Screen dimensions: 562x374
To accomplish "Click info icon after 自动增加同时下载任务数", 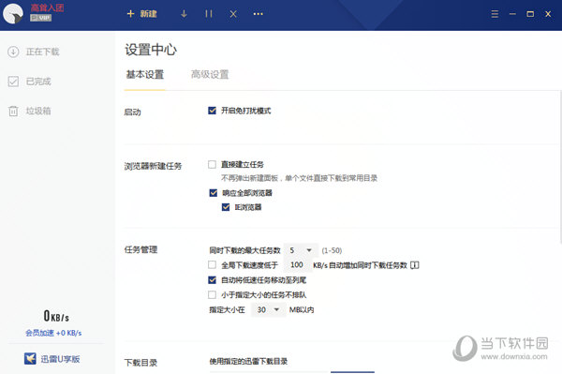I will pyautogui.click(x=415, y=265).
